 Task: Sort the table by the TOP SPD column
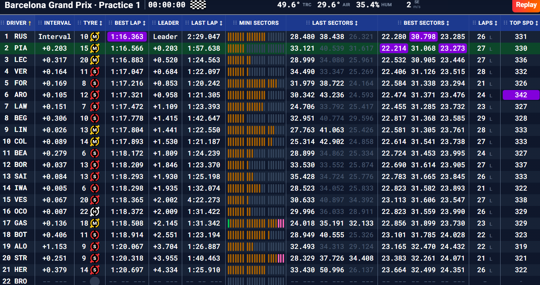click(524, 23)
